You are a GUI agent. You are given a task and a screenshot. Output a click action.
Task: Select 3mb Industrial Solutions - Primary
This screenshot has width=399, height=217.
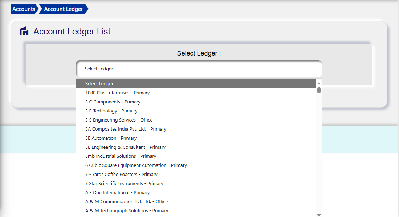coord(120,156)
